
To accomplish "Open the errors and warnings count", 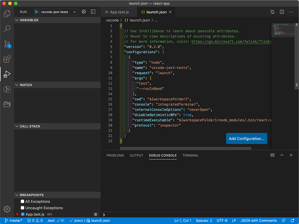I will pyautogui.click(x=35, y=220).
